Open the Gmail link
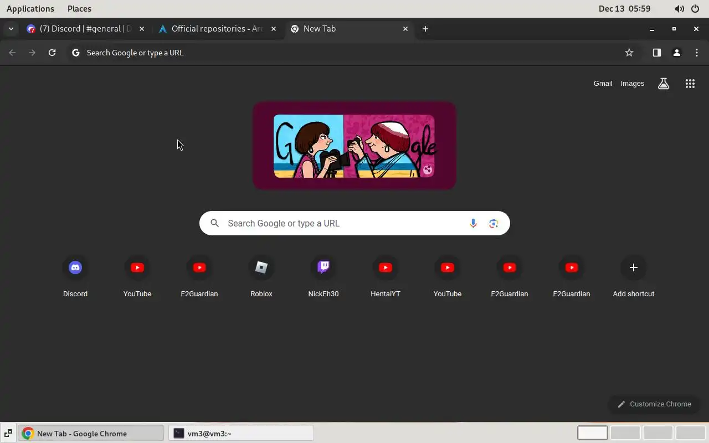Viewport: 709px width, 443px height. point(603,84)
